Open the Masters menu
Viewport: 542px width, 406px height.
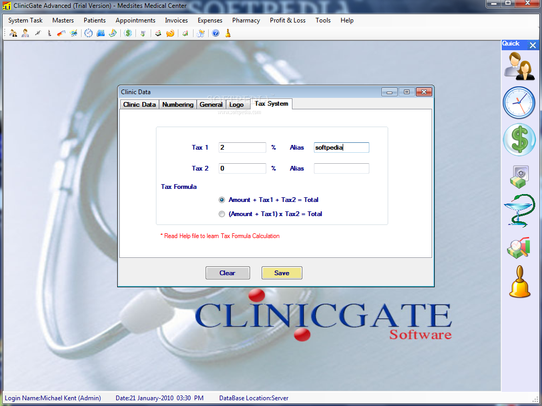pos(63,20)
